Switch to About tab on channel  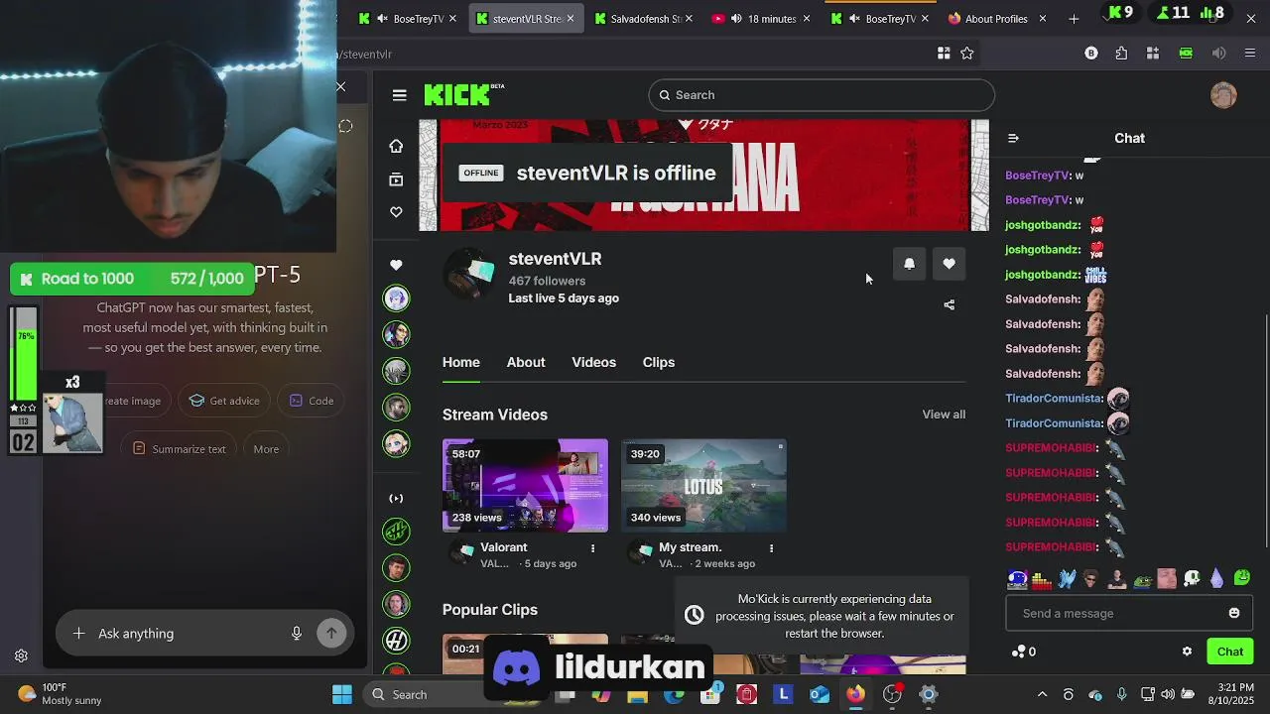click(526, 363)
